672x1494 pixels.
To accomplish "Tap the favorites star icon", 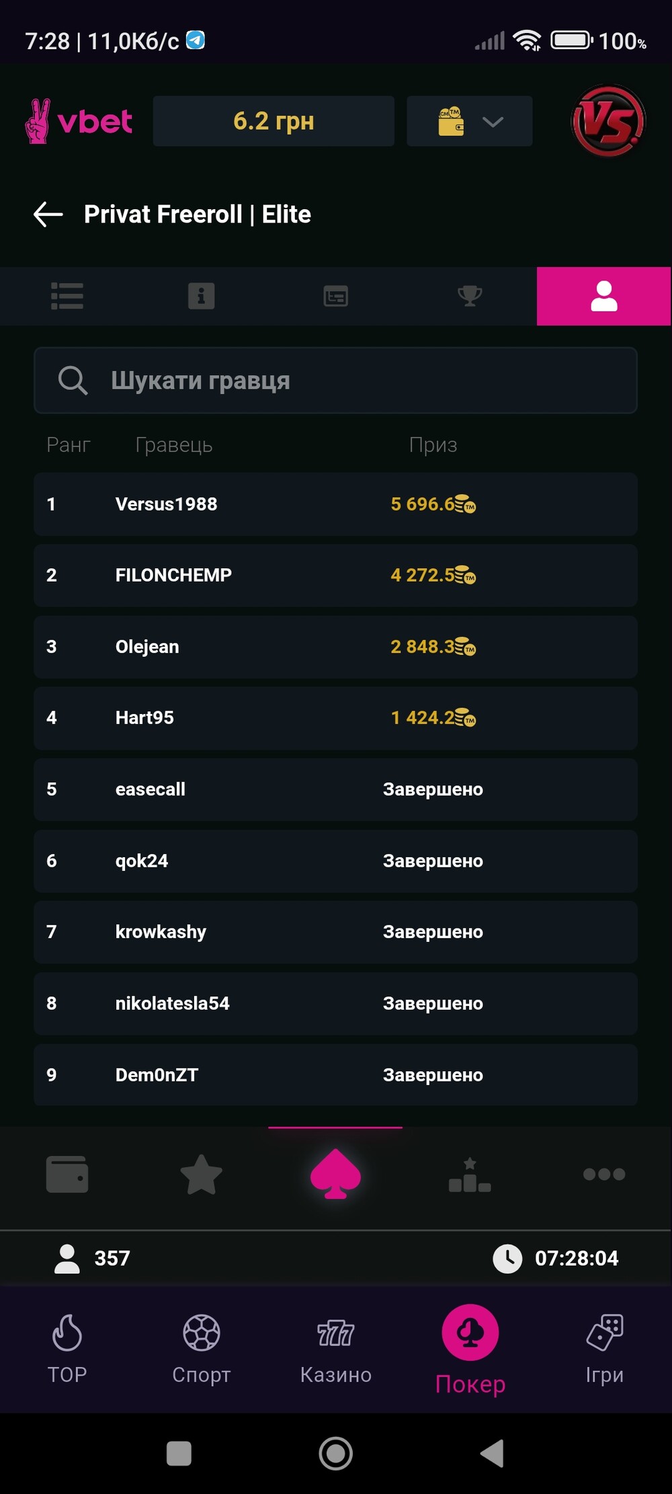I will tap(201, 1174).
